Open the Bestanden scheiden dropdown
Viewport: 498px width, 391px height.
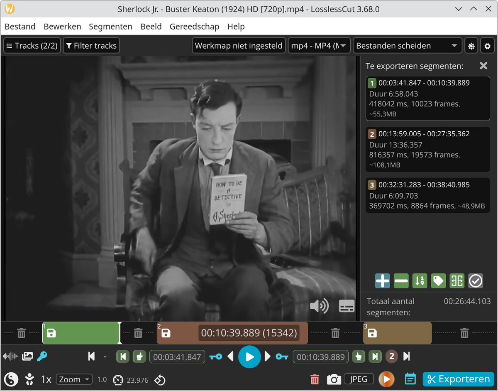click(x=408, y=46)
